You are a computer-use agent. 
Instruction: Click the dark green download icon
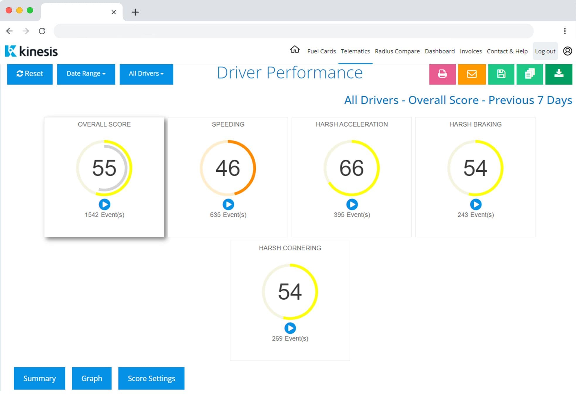[558, 74]
